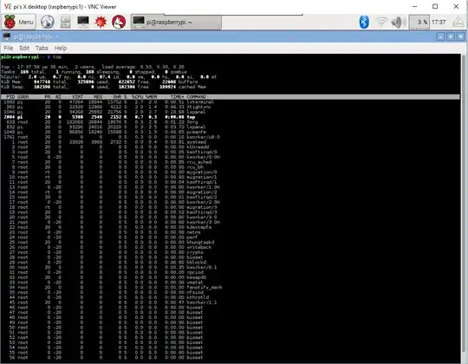This screenshot has height=364, width=468.
Task: Click the khungtaskd process row
Action: pos(230,243)
